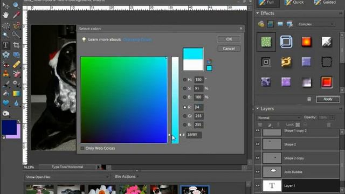This screenshot has height=194, width=345.
Task: Hide the JoJo Bubble layer
Action: [258, 172]
